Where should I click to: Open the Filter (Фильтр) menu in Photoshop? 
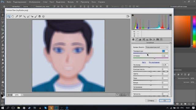[70, 2]
